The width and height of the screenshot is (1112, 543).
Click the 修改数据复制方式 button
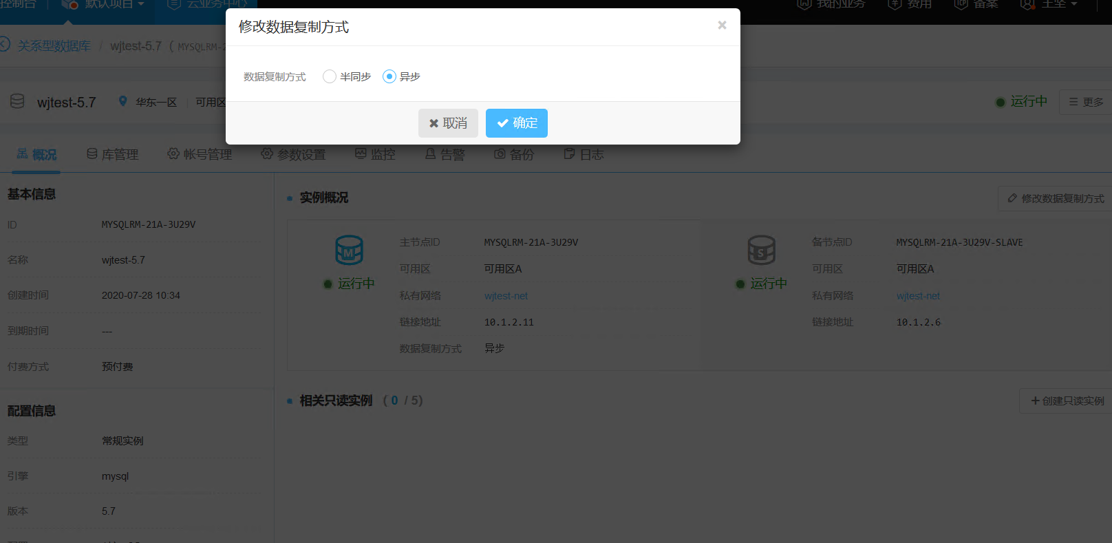(1055, 198)
